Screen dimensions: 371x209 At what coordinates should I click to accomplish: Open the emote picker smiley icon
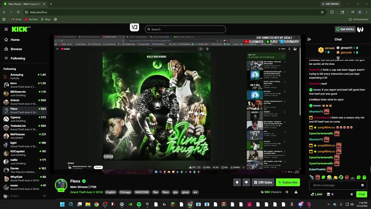point(362,185)
